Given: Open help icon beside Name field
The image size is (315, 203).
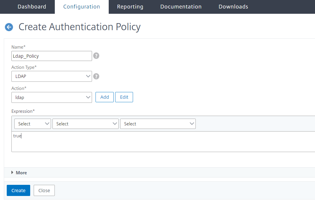Looking at the screenshot, I should [96, 56].
